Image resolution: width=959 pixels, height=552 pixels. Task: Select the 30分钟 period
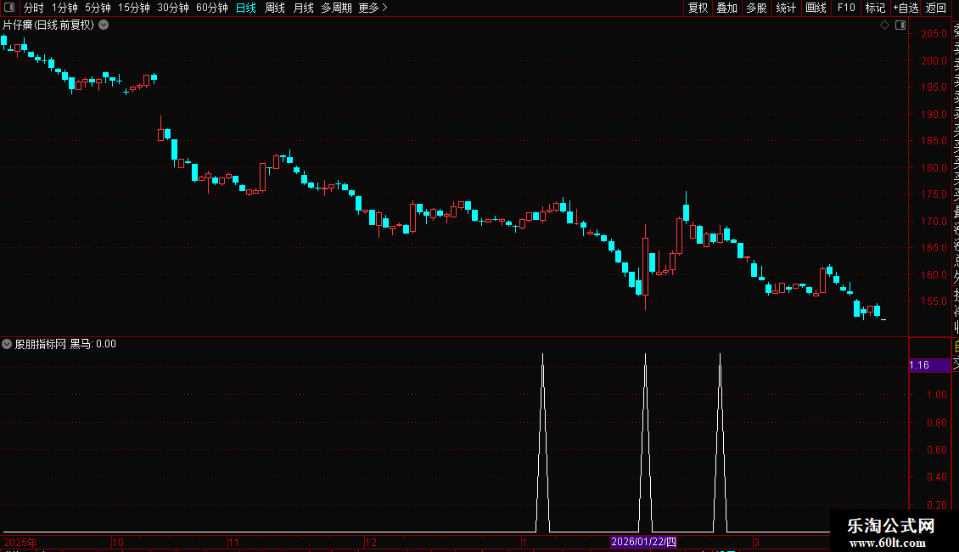pyautogui.click(x=173, y=8)
